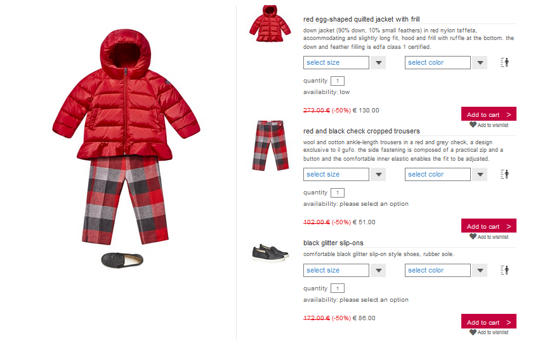The image size is (559, 345).
Task: Add check cropped trousers to cart
Action: 489,226
